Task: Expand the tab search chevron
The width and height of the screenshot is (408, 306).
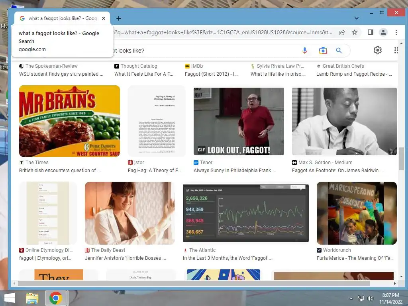Action: point(357,18)
